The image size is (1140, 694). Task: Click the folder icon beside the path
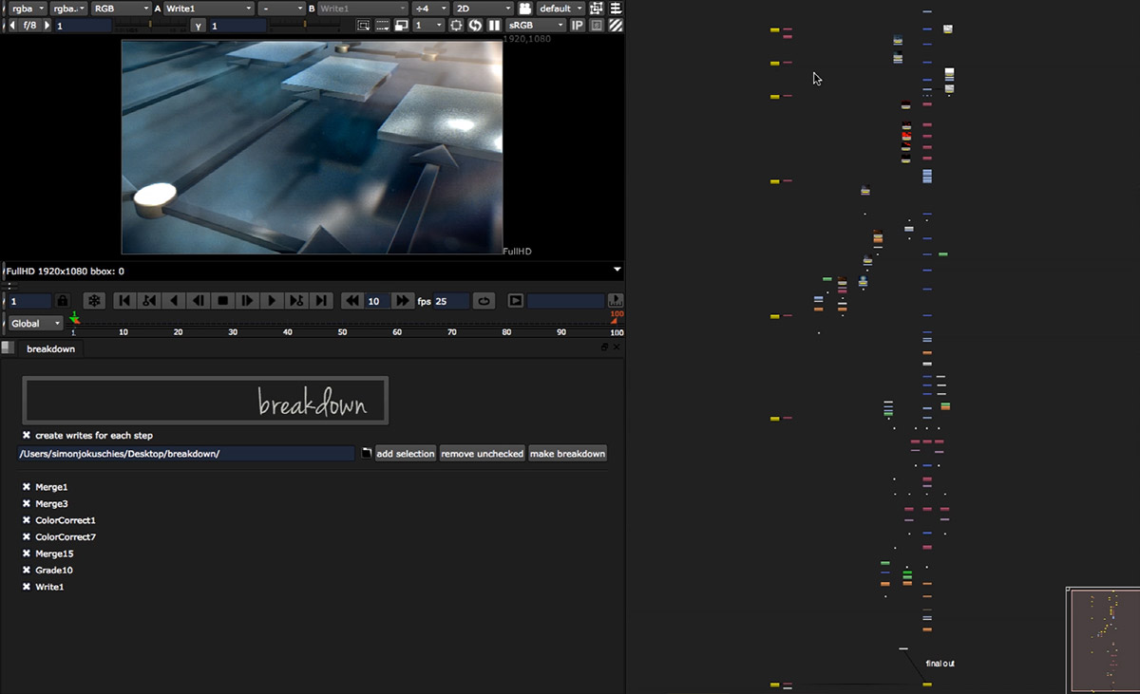[366, 454]
